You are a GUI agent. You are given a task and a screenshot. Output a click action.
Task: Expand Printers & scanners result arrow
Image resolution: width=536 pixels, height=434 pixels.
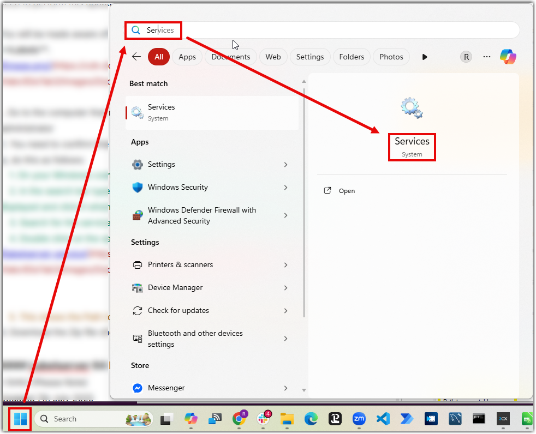(286, 265)
